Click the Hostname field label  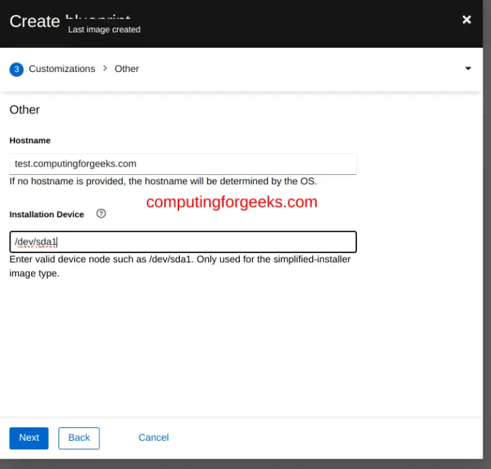tap(30, 140)
